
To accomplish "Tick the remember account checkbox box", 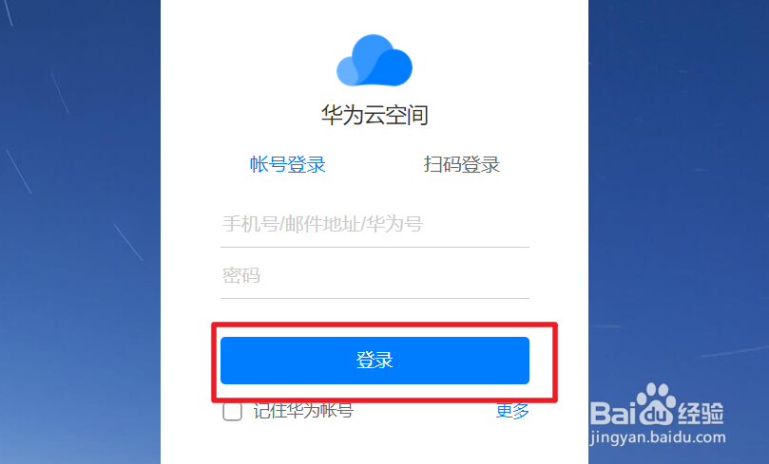I will (x=233, y=411).
